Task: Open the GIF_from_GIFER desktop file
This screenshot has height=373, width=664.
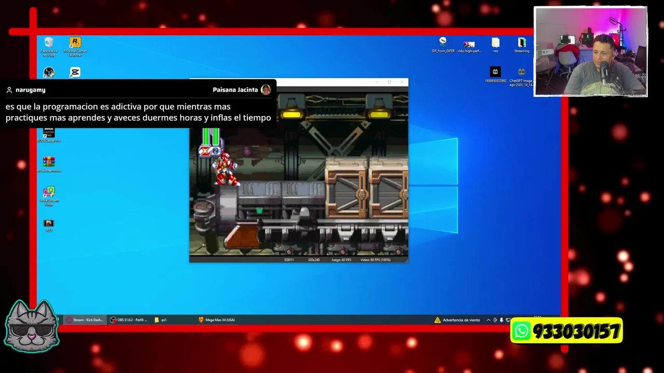Action: [443, 45]
